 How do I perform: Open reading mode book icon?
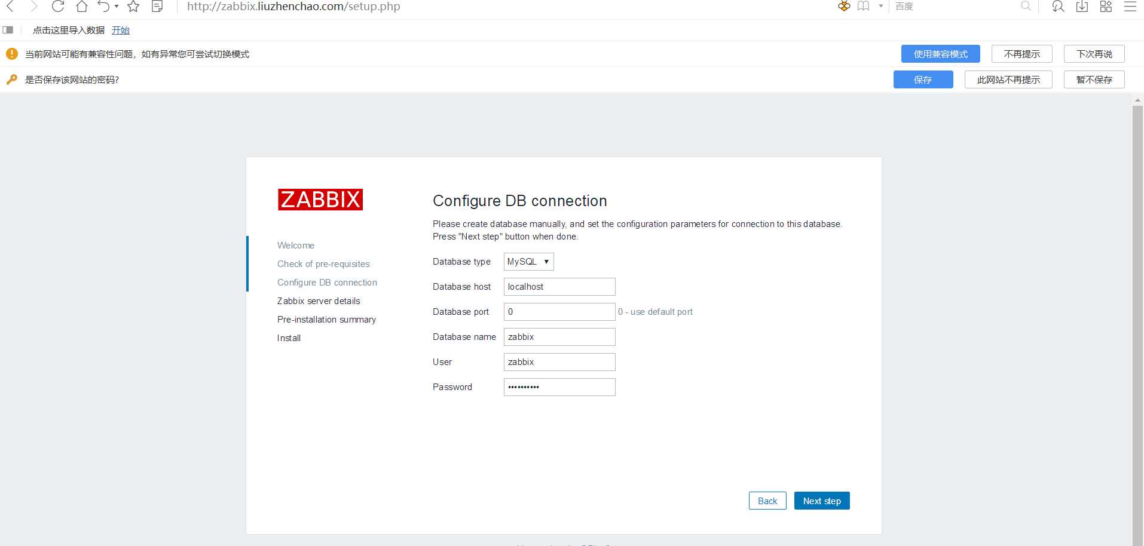(x=864, y=6)
